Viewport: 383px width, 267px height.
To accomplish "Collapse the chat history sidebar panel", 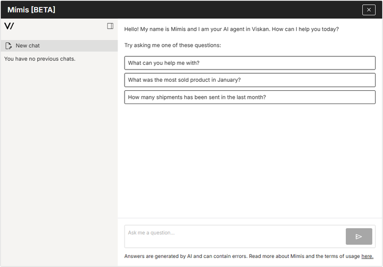I will (110, 26).
